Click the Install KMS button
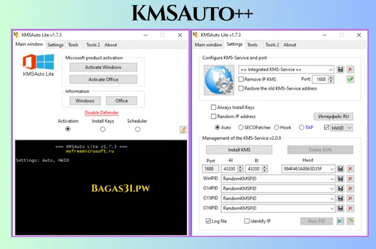This screenshot has height=249, width=376. (239, 150)
